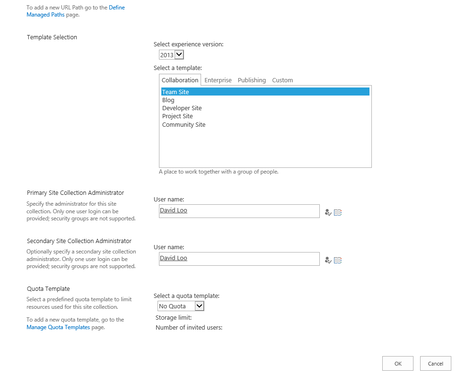Click the primary administrator user name field
This screenshot has width=457, height=375.
239,211
